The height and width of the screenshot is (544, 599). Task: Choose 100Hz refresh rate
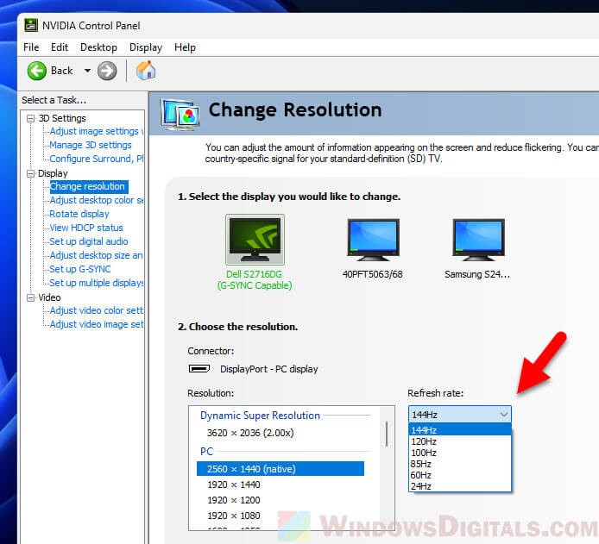(460, 453)
